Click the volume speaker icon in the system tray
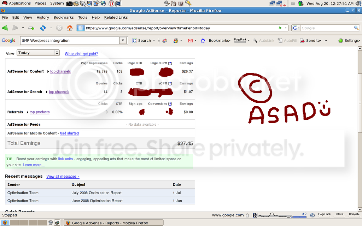This screenshot has width=362, height=226. [358, 4]
